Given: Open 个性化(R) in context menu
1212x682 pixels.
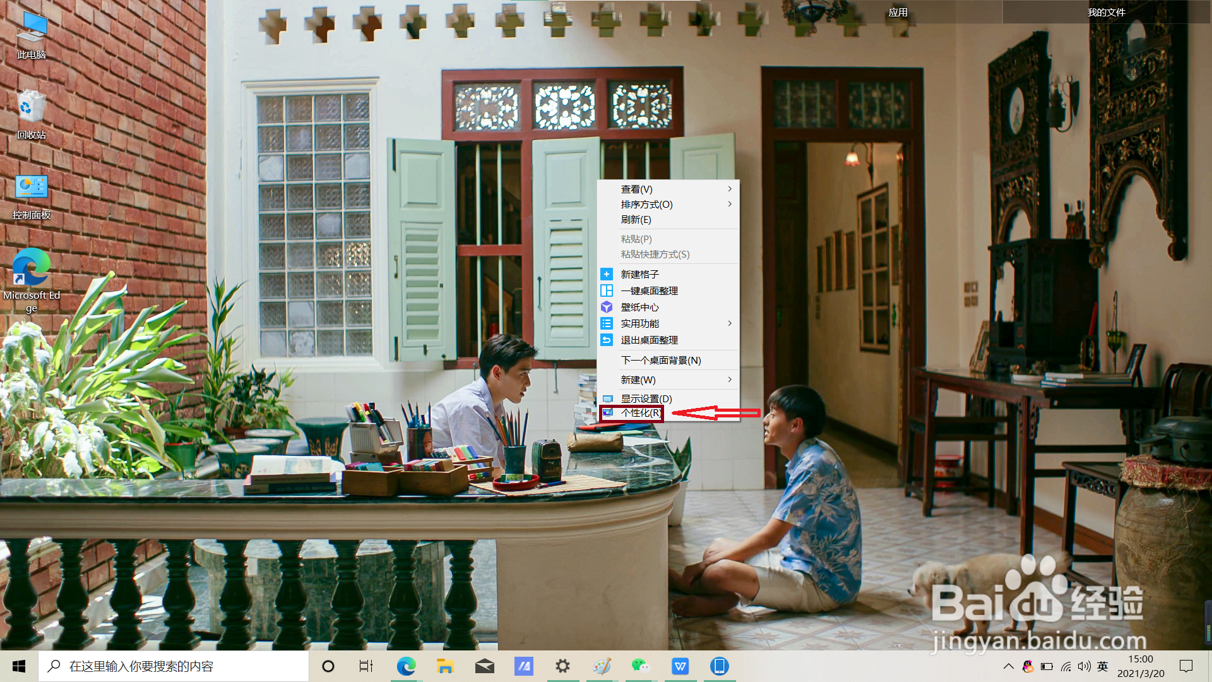Looking at the screenshot, I should pos(641,413).
